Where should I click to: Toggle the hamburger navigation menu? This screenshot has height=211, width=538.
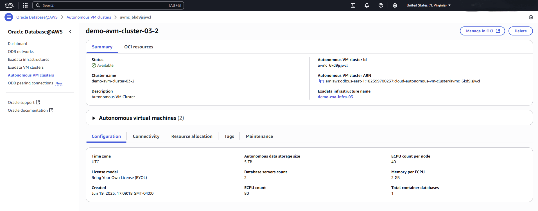[9, 17]
